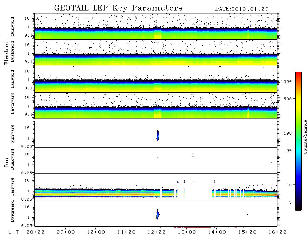Click the Ion 'Duskward' axis label
Viewport: 307px width, 237px height.
pyautogui.click(x=12, y=159)
